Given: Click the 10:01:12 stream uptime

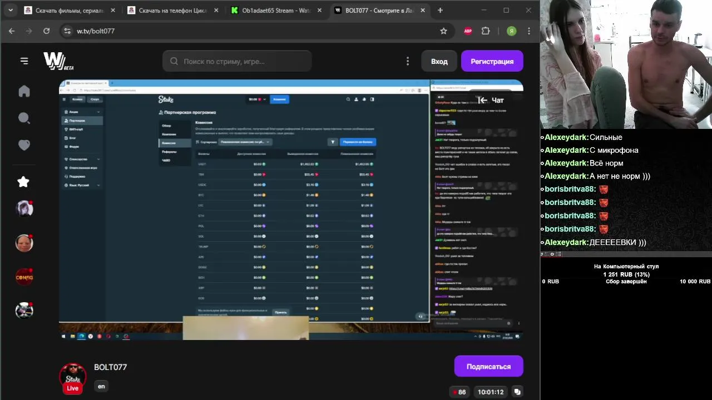Looking at the screenshot, I should tap(491, 392).
